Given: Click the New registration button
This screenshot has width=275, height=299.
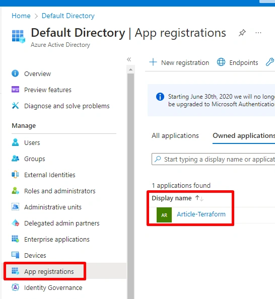Looking at the screenshot, I should pyautogui.click(x=179, y=62).
